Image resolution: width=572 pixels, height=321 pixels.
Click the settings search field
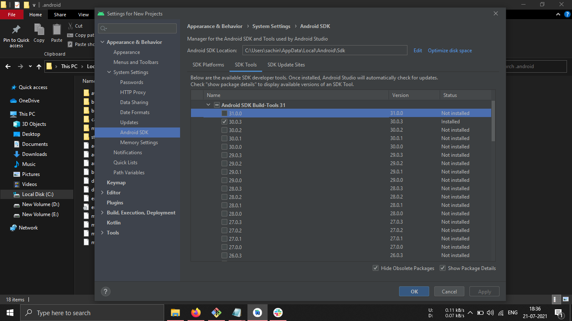(x=137, y=28)
